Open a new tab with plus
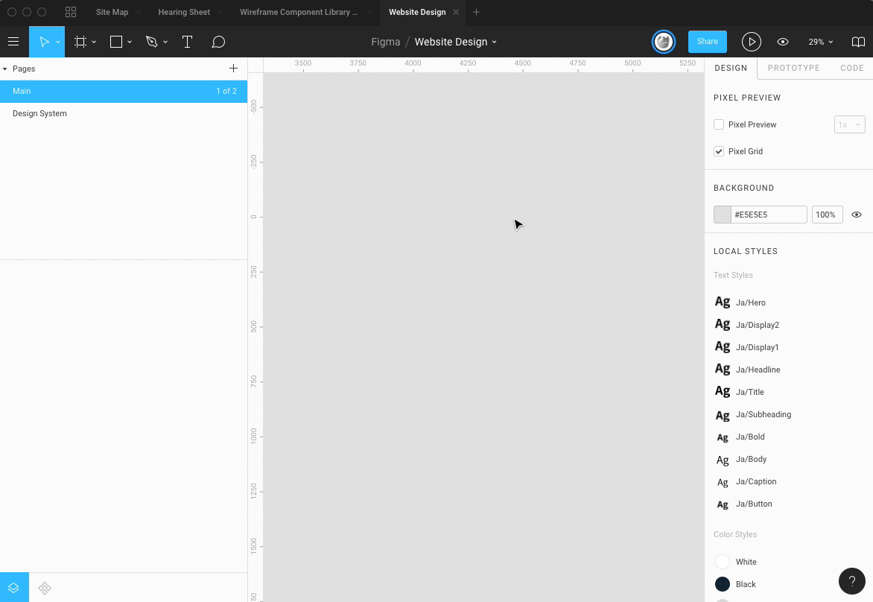 [x=476, y=12]
